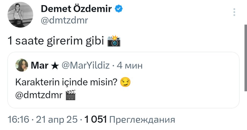Click the camera flash emoji

pyautogui.click(x=114, y=41)
